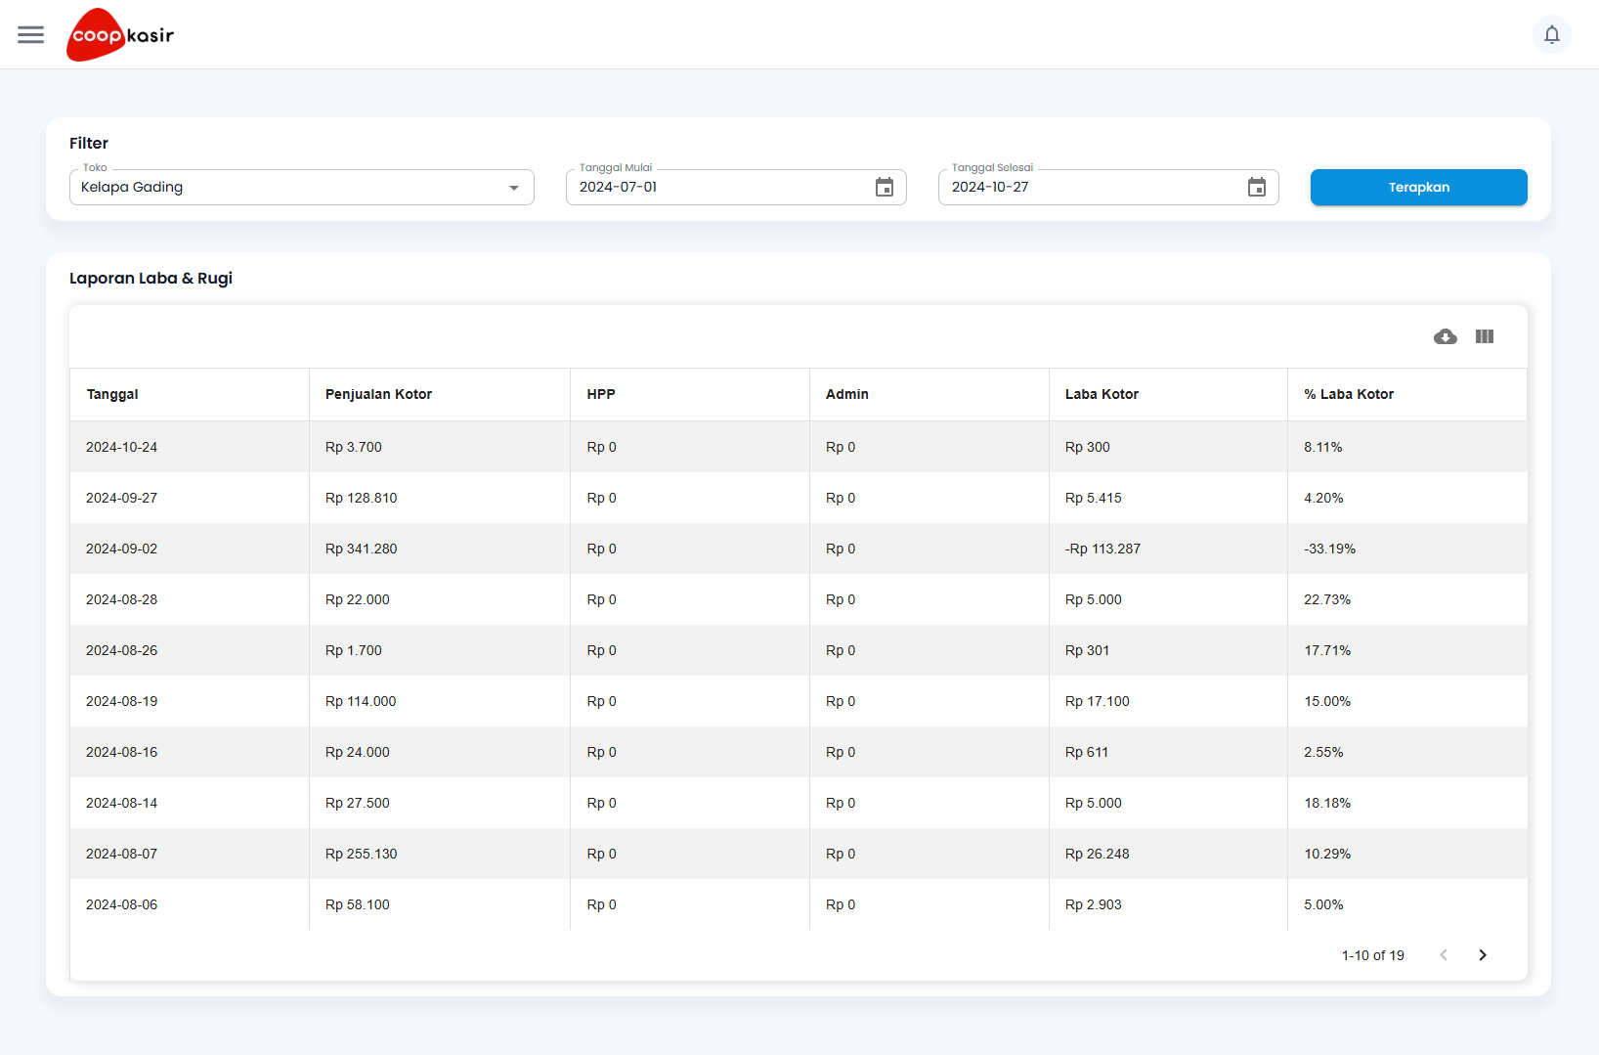Expand the Toko dropdown Kelapa Gading
The height and width of the screenshot is (1055, 1599).
[x=301, y=188]
